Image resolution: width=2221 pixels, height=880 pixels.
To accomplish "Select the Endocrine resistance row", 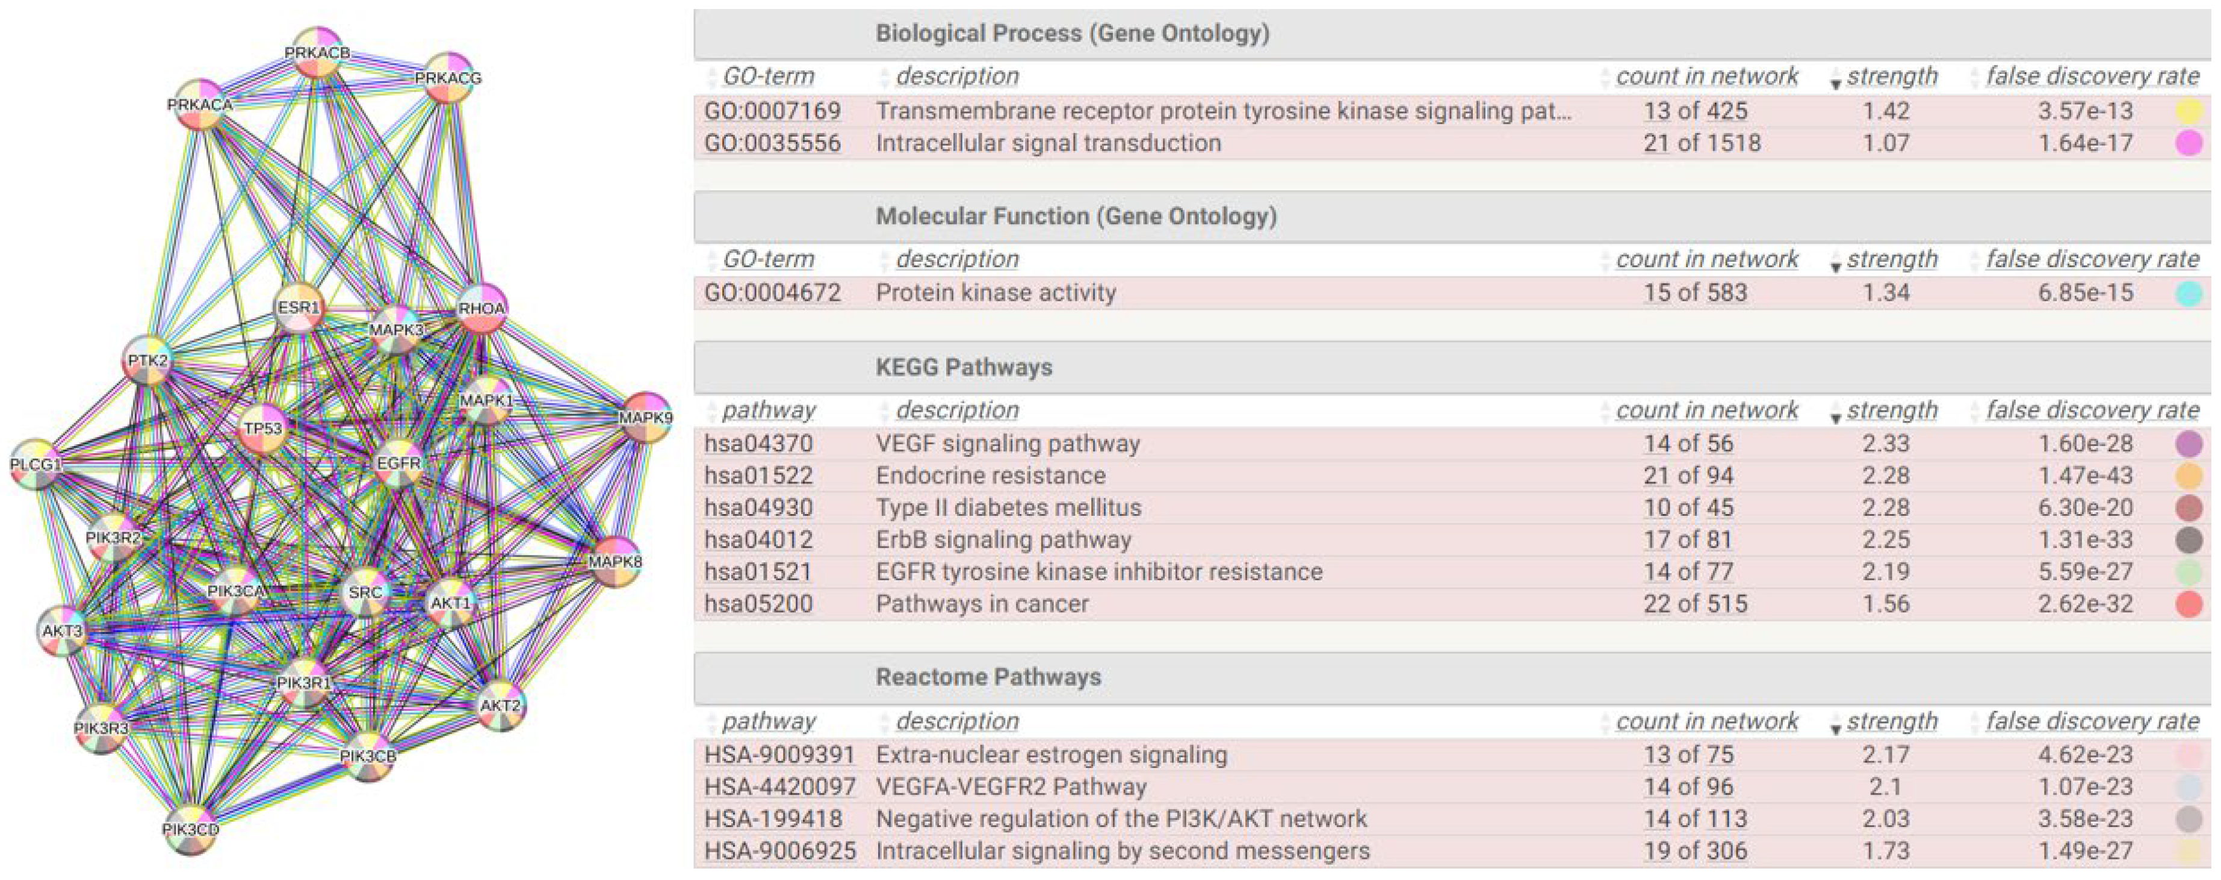I will 991,476.
